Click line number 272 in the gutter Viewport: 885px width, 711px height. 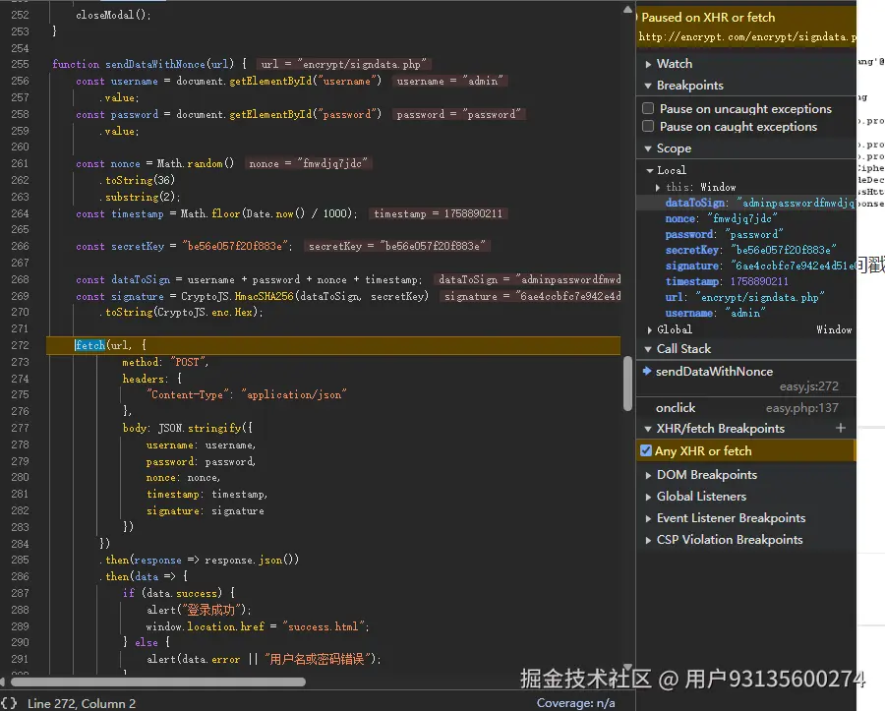(20, 345)
